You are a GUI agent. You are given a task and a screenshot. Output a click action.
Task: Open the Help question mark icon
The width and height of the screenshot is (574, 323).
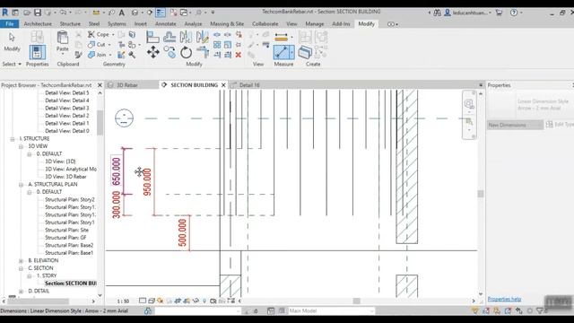[x=514, y=13]
